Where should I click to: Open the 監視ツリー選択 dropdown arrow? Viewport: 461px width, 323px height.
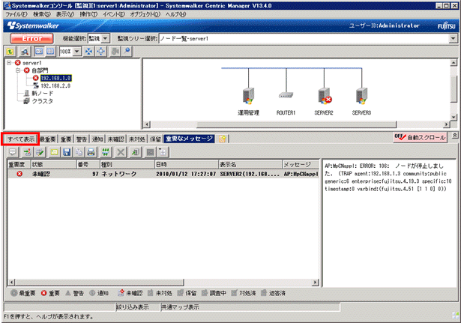(x=453, y=38)
